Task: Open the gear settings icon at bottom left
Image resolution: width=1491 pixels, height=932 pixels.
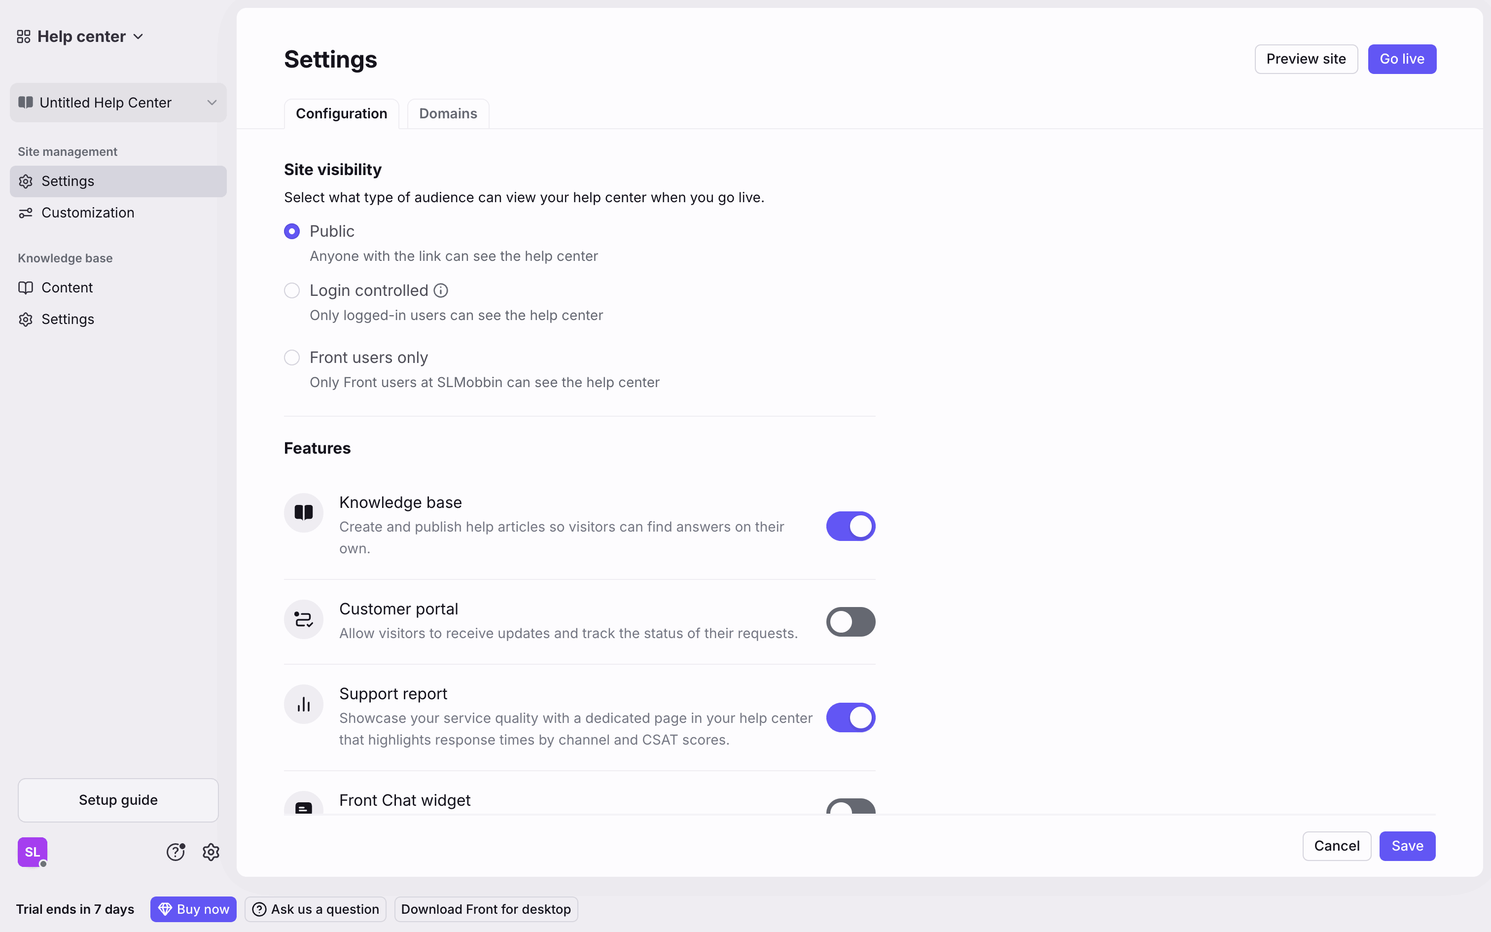Action: [x=211, y=852]
